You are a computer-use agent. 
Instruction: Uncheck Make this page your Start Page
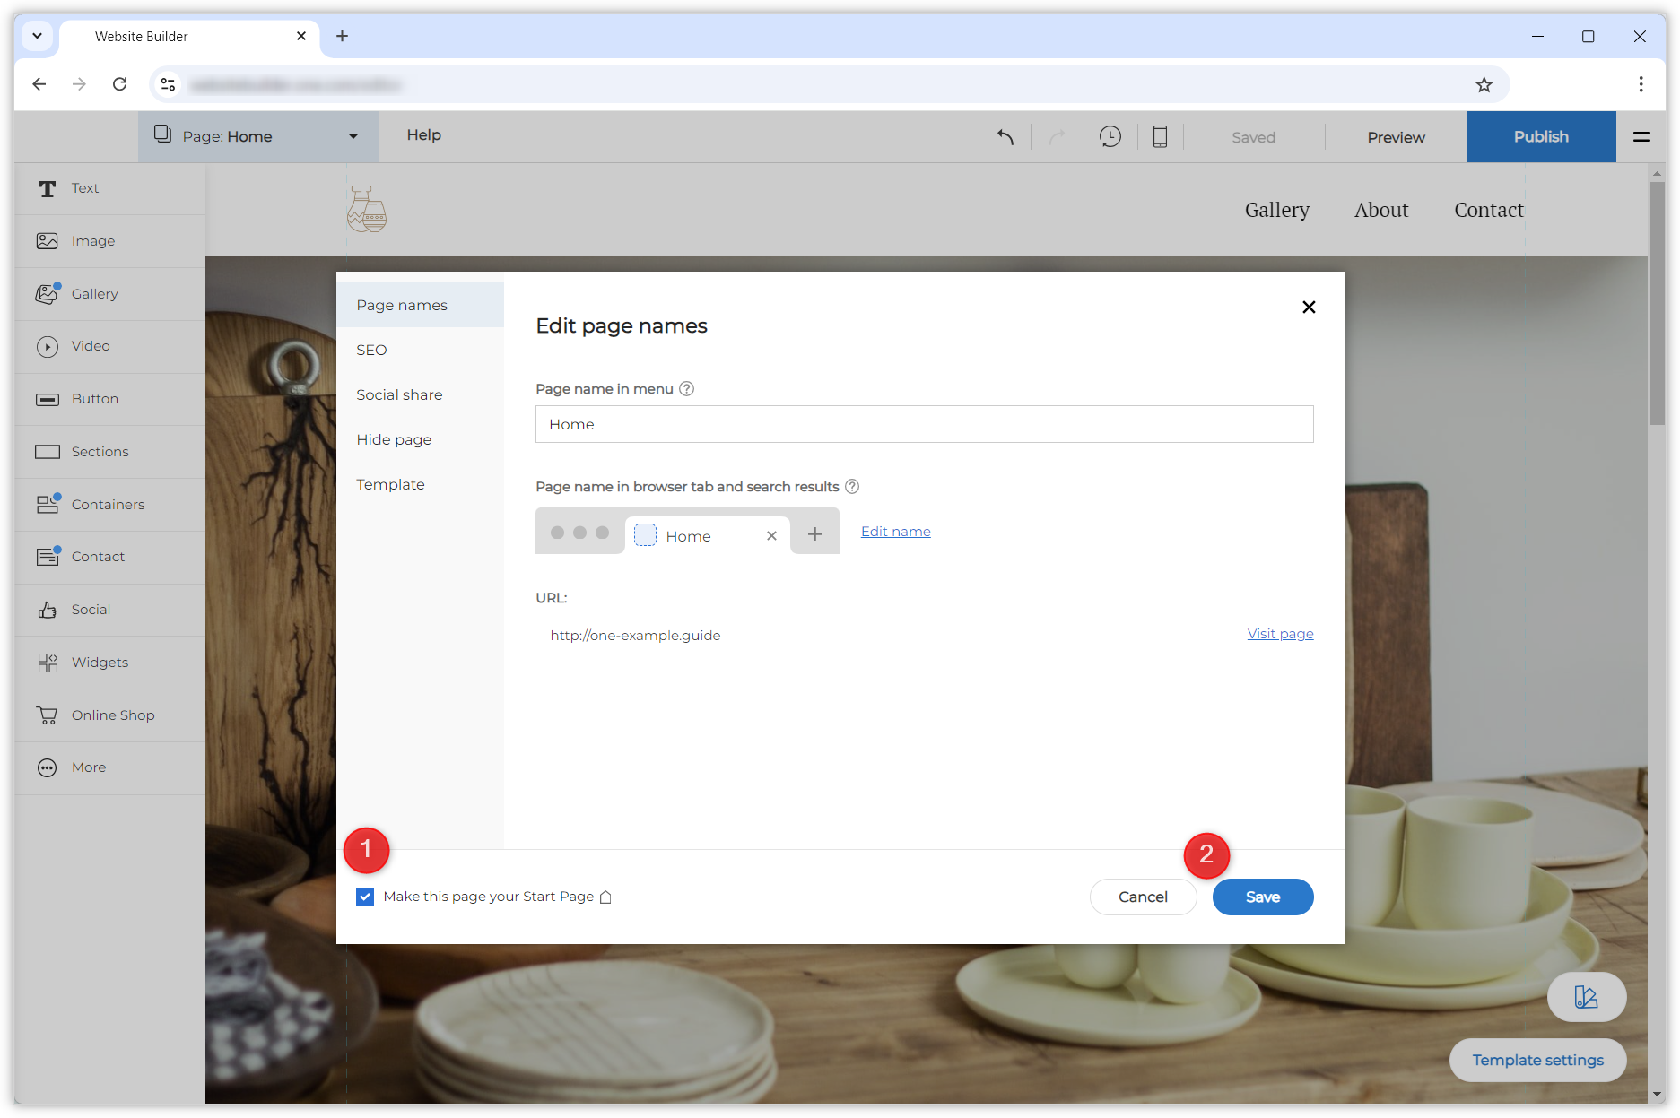click(x=365, y=897)
